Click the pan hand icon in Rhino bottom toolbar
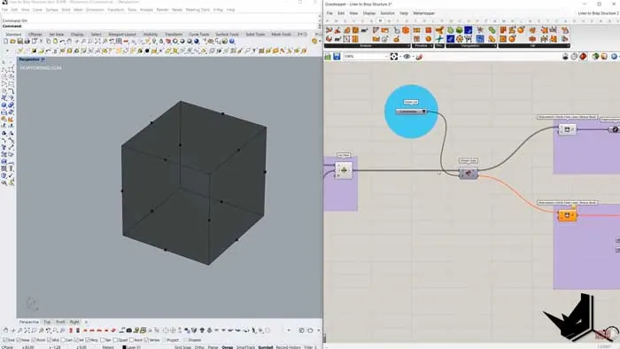The image size is (620, 349). tap(5, 330)
